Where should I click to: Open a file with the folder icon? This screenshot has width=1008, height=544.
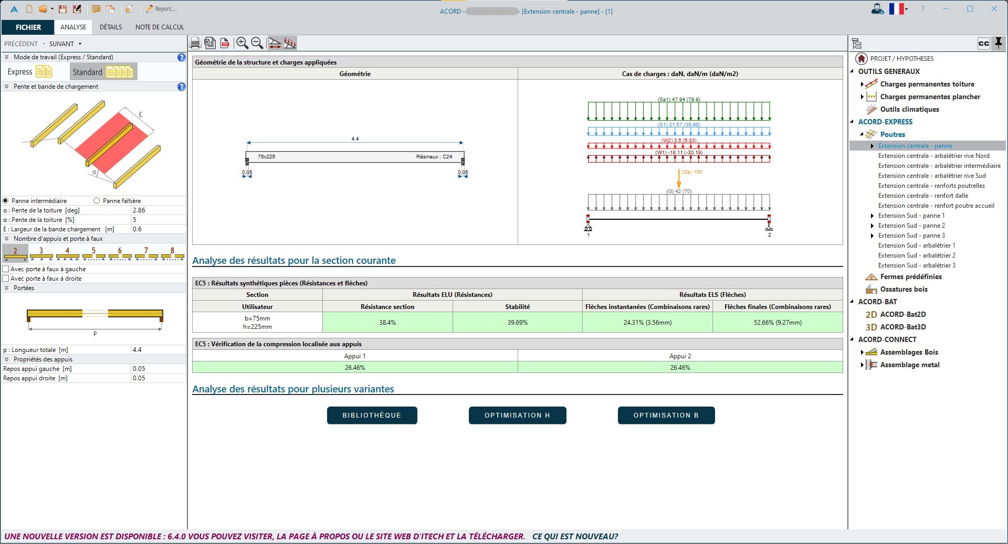coord(43,9)
